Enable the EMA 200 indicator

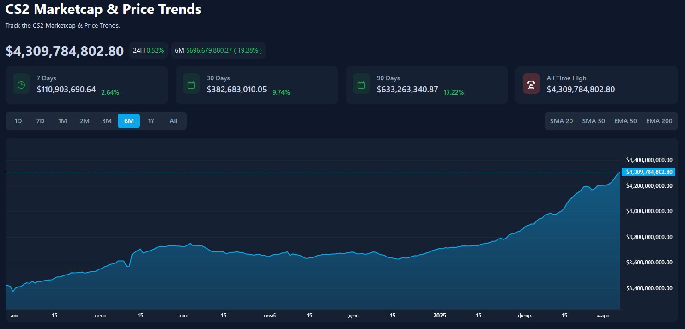point(659,121)
